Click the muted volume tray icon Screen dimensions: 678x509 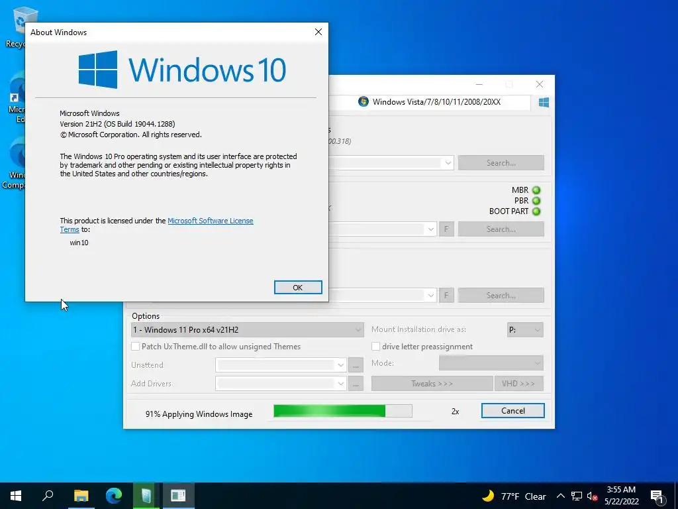click(x=592, y=496)
